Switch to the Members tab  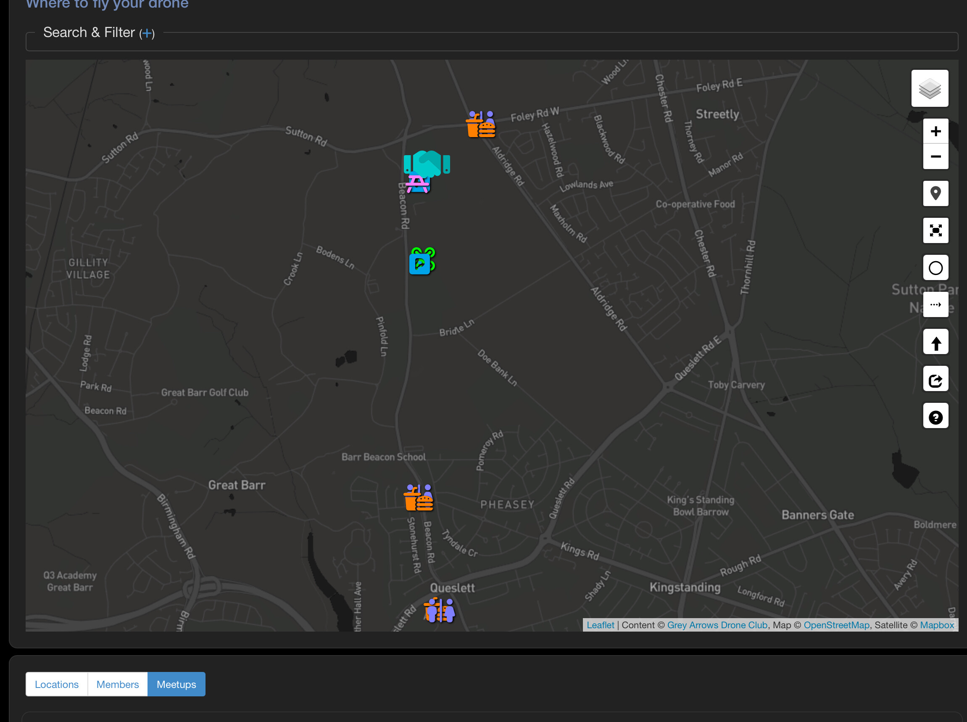pyautogui.click(x=118, y=684)
